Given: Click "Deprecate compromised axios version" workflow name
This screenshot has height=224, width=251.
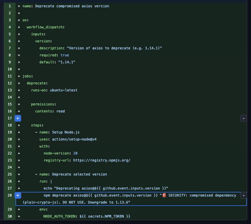Looking at the screenshot, I should click(72, 6).
